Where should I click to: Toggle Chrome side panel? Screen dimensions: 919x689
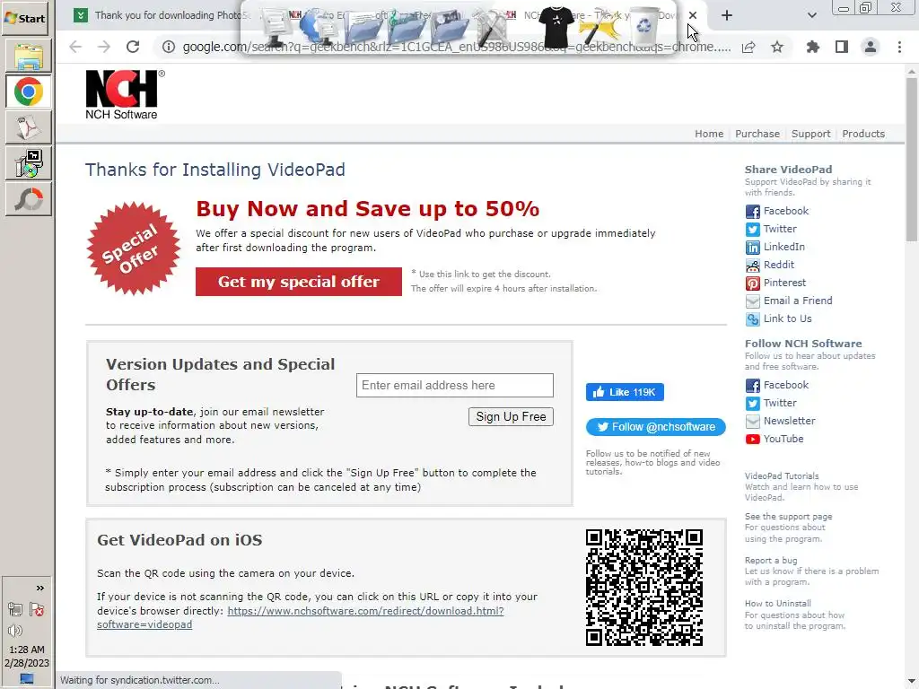[x=842, y=47]
